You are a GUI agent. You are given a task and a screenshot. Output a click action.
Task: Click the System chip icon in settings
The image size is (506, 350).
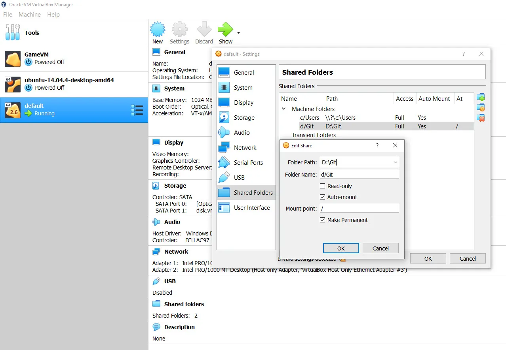click(x=224, y=87)
